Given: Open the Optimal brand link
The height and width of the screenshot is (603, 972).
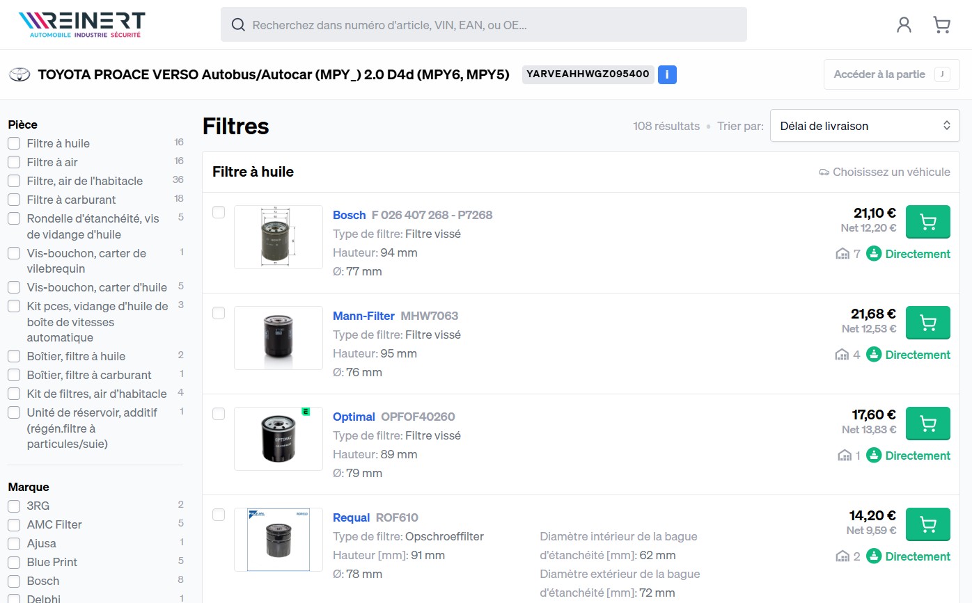Looking at the screenshot, I should pyautogui.click(x=354, y=417).
